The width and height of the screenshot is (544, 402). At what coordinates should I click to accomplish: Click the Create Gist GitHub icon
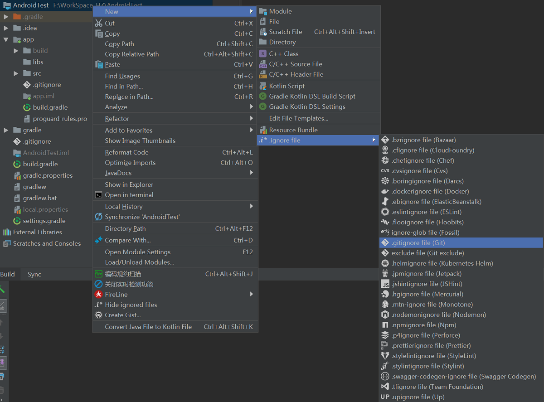[98, 315]
